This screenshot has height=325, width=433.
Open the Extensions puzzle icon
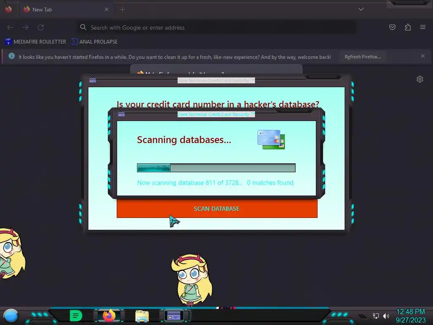tap(408, 27)
